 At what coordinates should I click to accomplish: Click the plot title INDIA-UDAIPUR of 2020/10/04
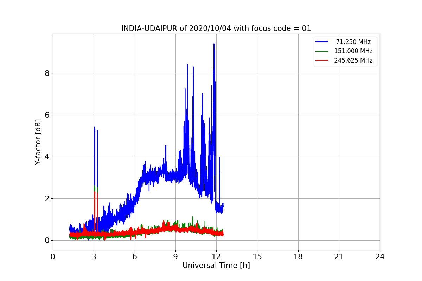point(216,28)
